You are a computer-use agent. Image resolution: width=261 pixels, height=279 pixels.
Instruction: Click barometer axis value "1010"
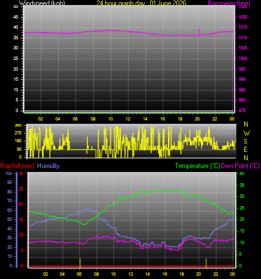[243, 38]
